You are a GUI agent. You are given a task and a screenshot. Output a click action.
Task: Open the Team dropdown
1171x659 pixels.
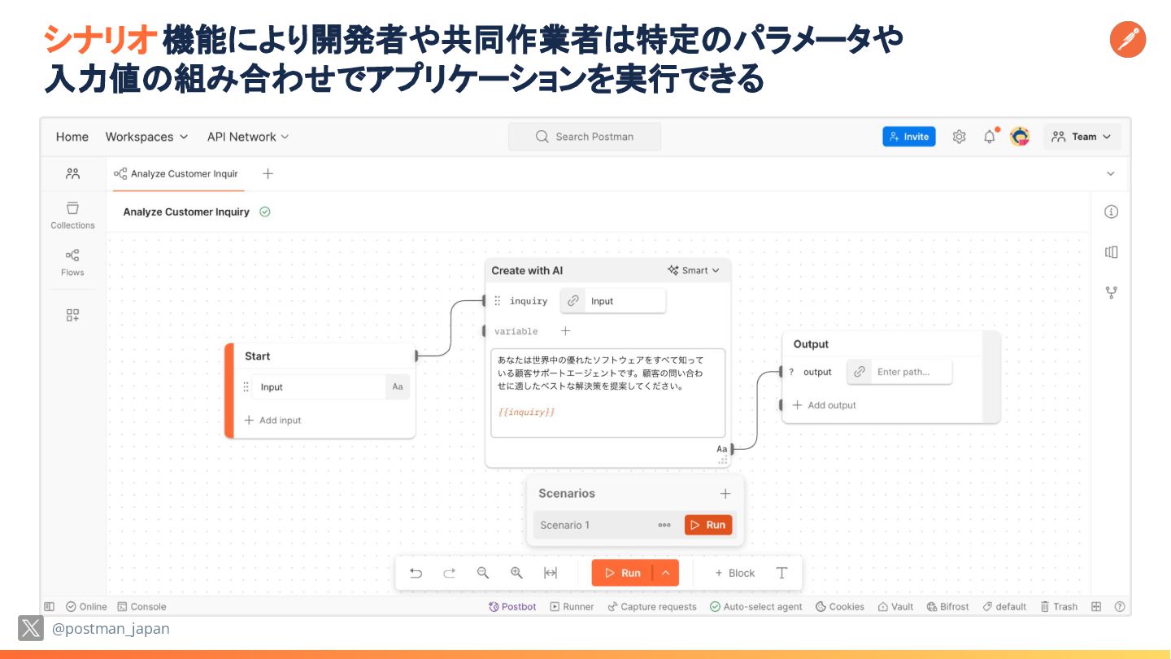1082,137
